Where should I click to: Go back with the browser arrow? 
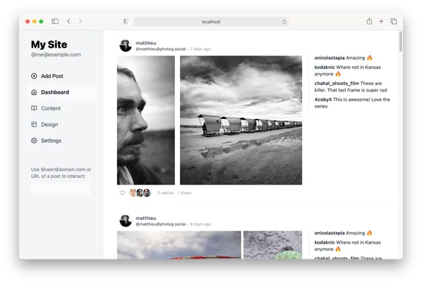pyautogui.click(x=69, y=21)
